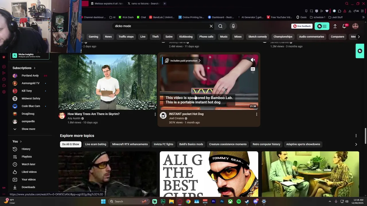
Task: Unmute the previewing hot dog video
Action: pyautogui.click(x=253, y=60)
